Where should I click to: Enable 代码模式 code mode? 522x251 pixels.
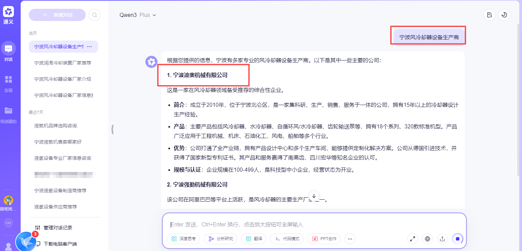click(287, 239)
